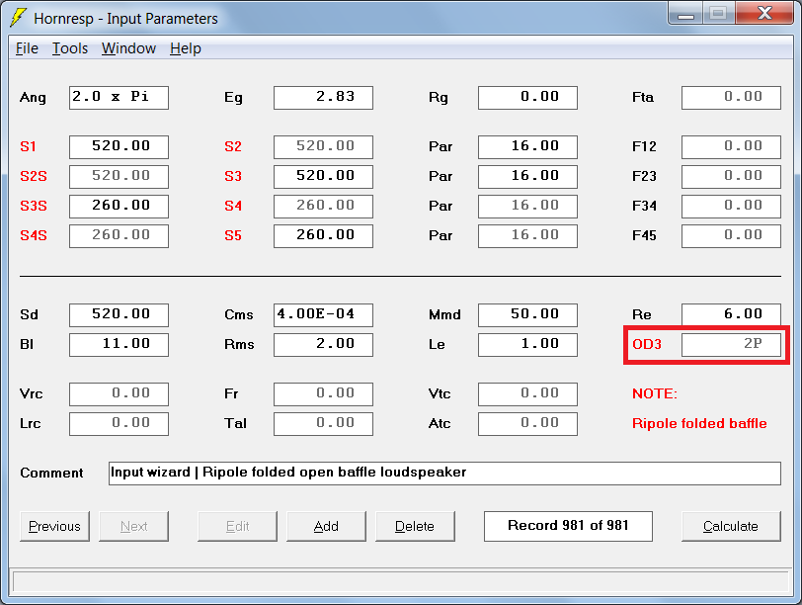The height and width of the screenshot is (605, 802).
Task: Select the F45 input field
Action: click(732, 236)
